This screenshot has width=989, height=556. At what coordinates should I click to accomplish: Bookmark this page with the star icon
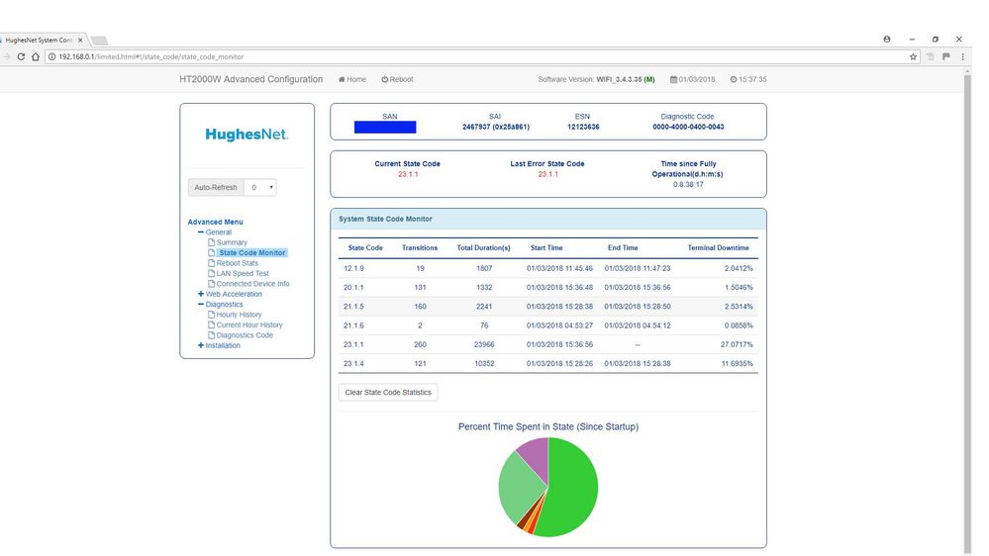pyautogui.click(x=914, y=57)
